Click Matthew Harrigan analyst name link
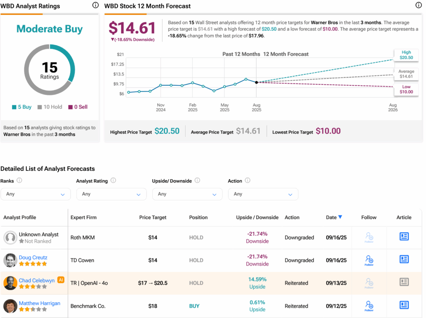426x318 pixels. coord(40,303)
